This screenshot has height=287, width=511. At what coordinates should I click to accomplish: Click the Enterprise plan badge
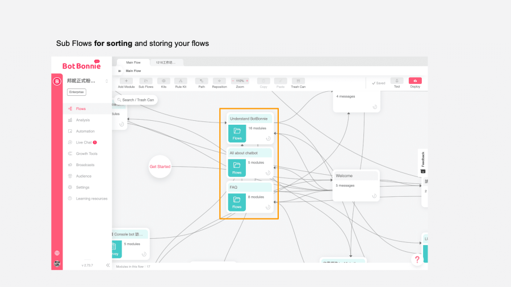coord(77,92)
